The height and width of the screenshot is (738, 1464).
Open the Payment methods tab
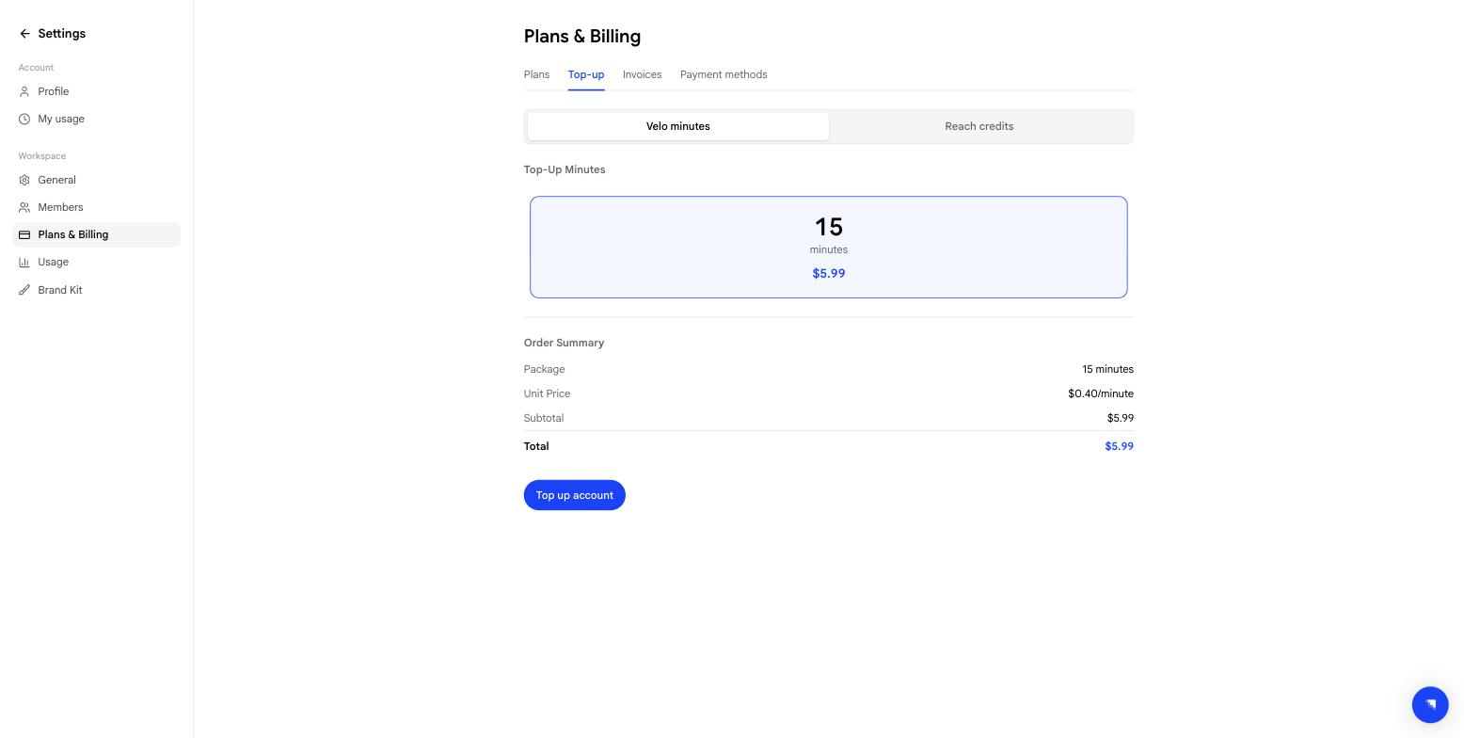[724, 74]
